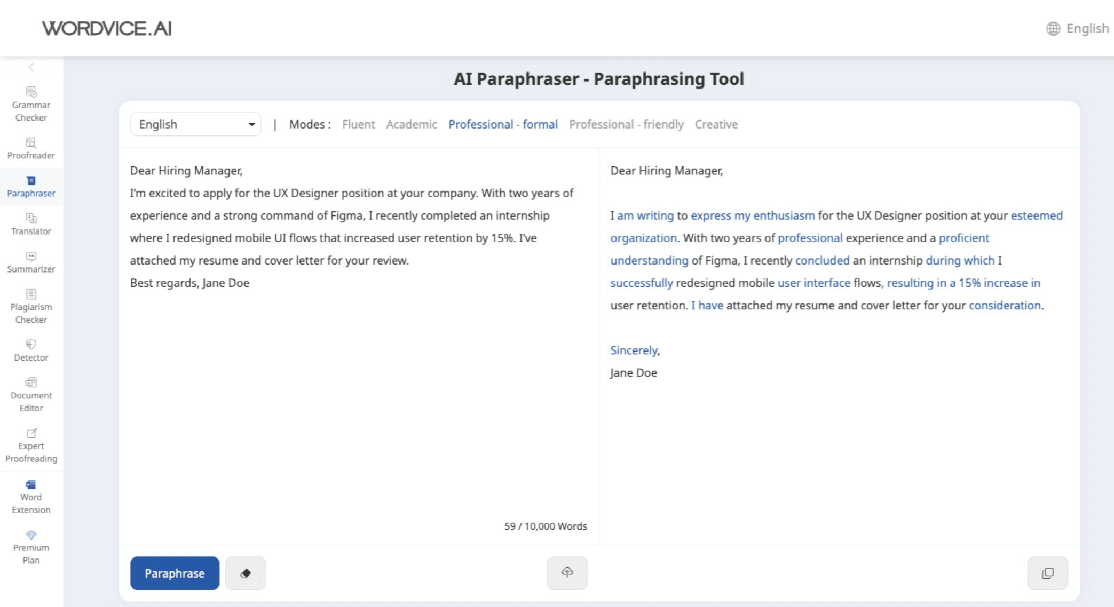Choose Professional - friendly mode
Screen dimensions: 1114x607
coord(626,124)
